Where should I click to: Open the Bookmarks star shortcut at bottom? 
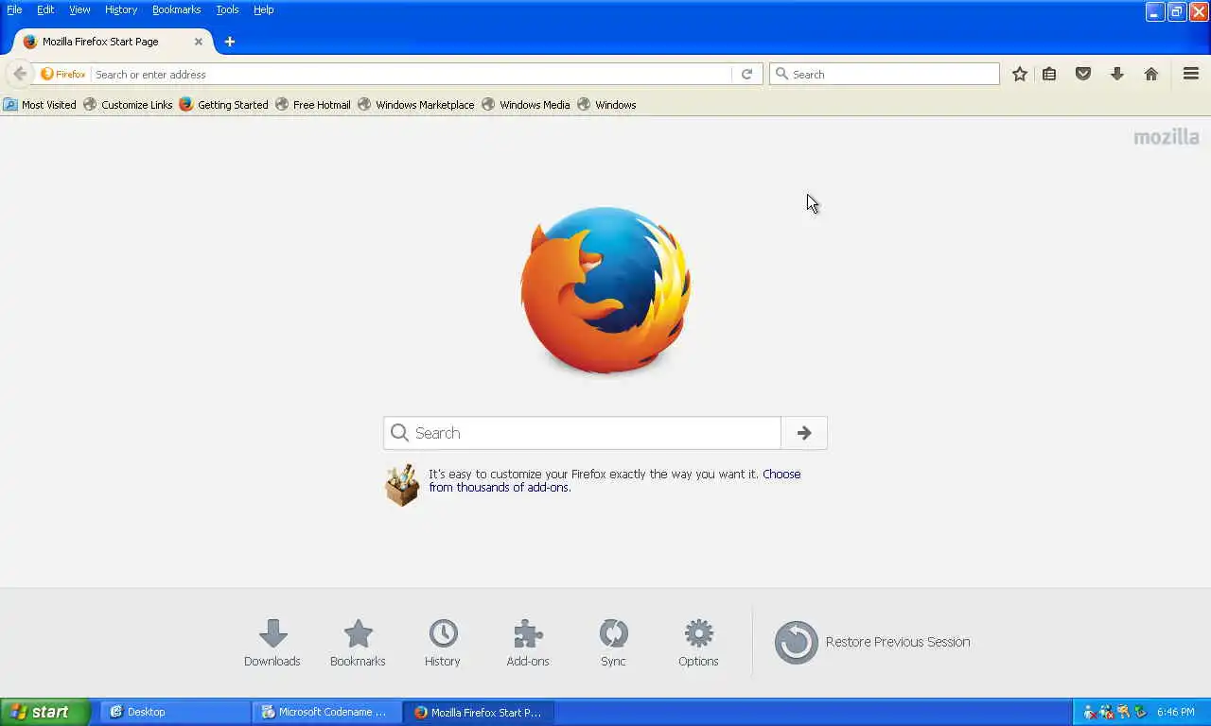358,643
